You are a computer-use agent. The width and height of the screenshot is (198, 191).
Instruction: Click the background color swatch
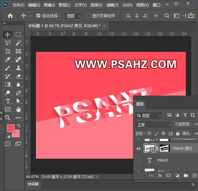point(17,134)
